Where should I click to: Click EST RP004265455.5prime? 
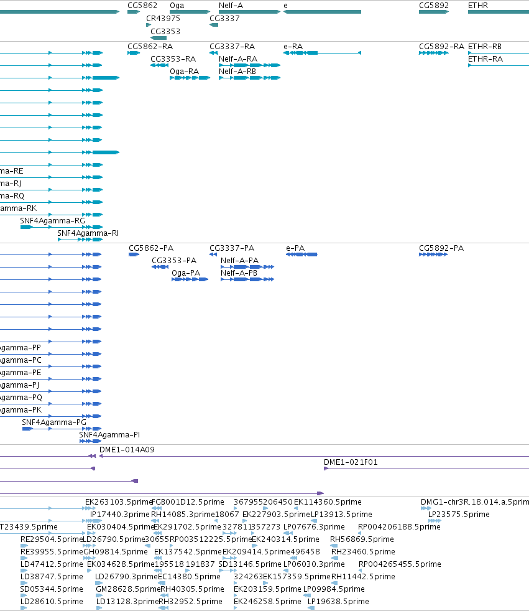pos(400,564)
